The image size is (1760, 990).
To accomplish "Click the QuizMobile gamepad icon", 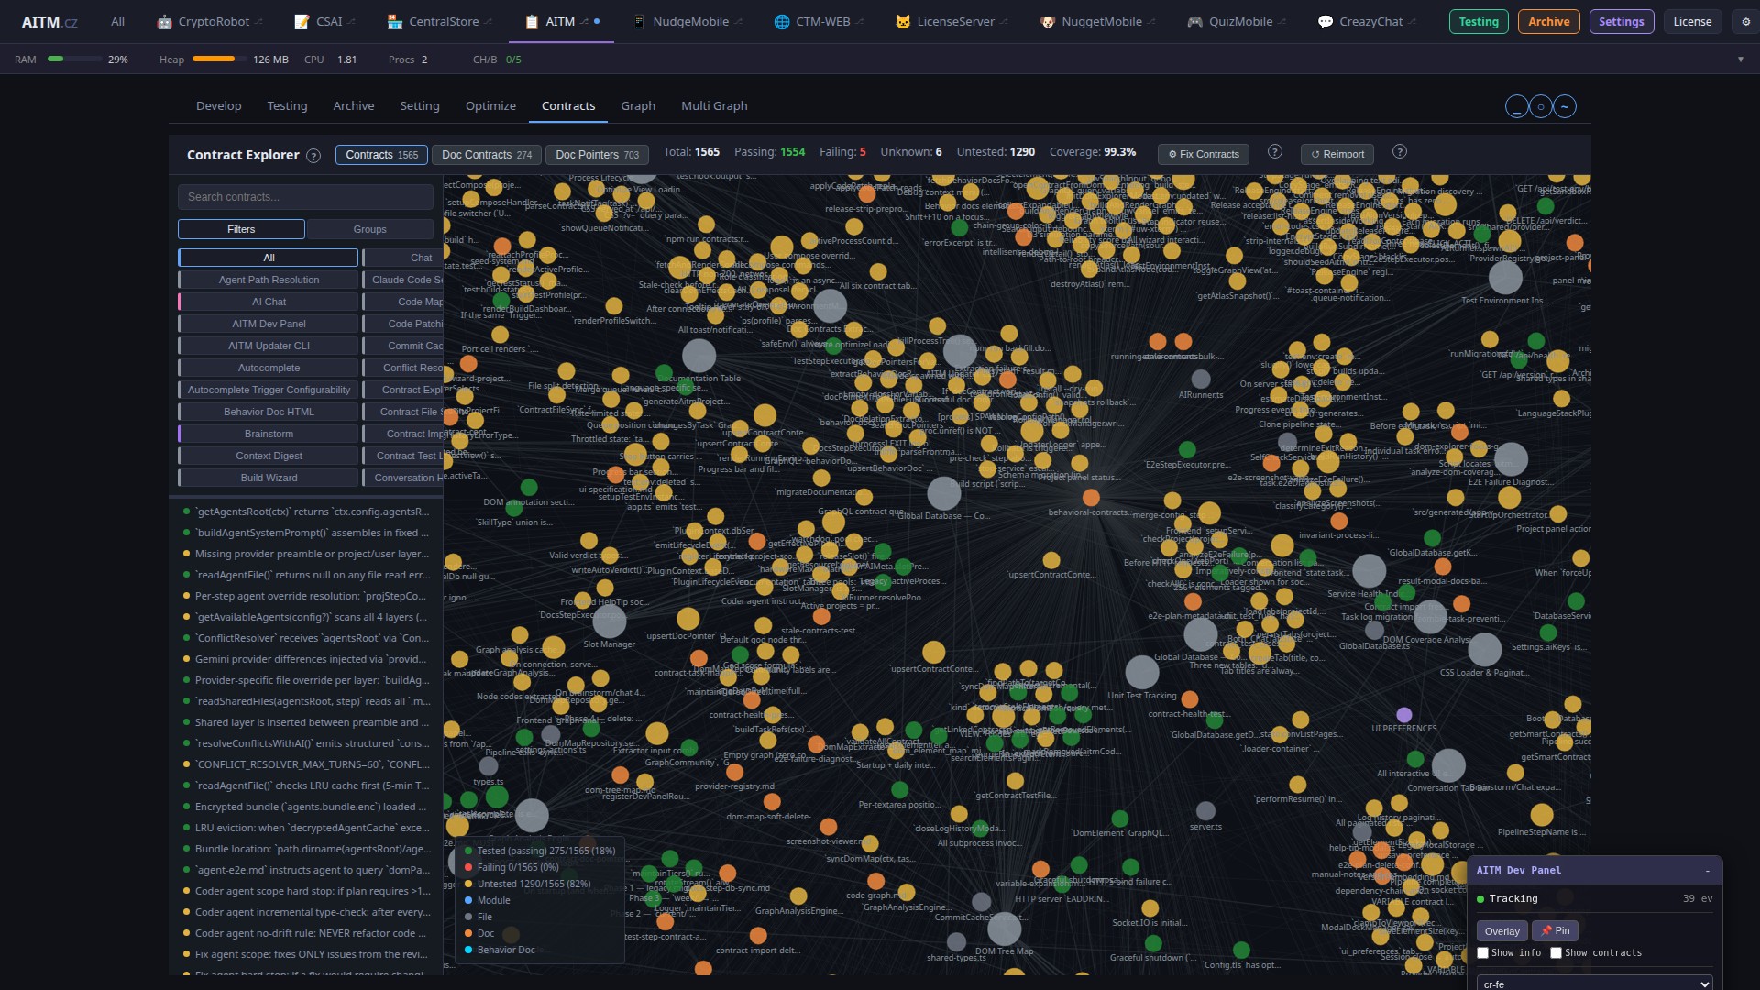I will [x=1194, y=21].
